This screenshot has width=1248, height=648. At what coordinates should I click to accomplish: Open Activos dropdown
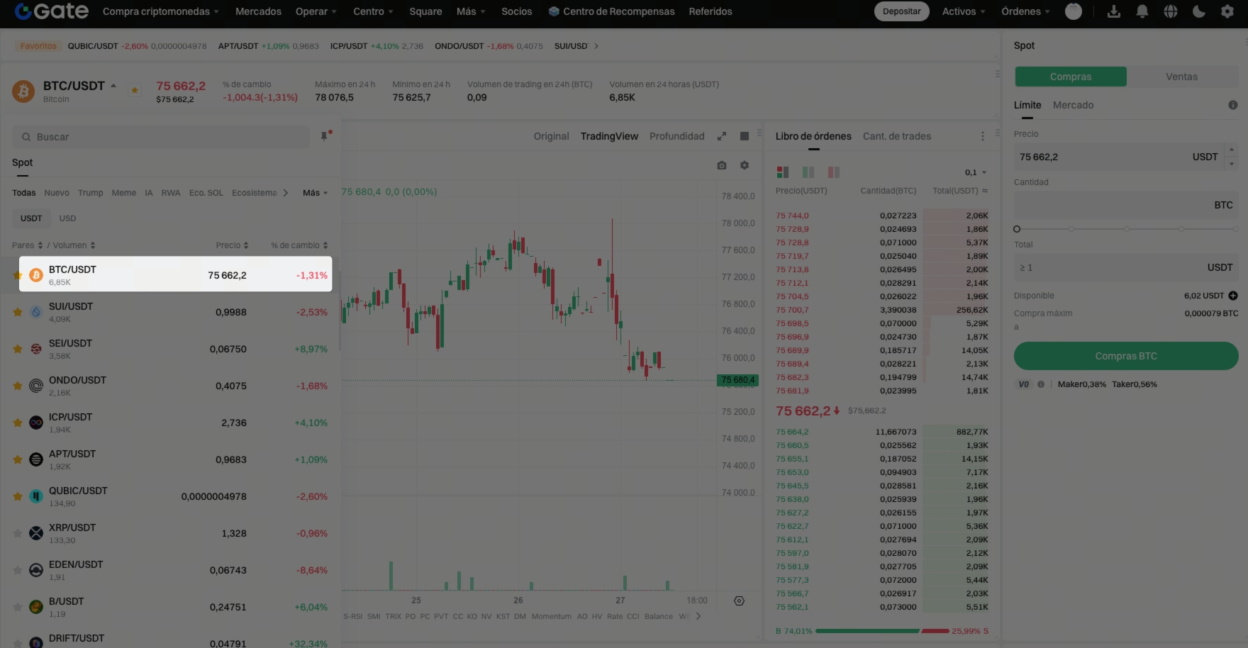964,11
